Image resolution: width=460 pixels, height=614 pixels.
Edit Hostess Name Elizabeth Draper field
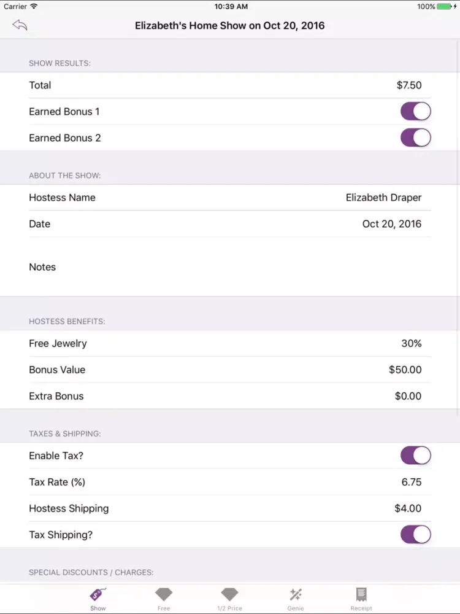[383, 197]
